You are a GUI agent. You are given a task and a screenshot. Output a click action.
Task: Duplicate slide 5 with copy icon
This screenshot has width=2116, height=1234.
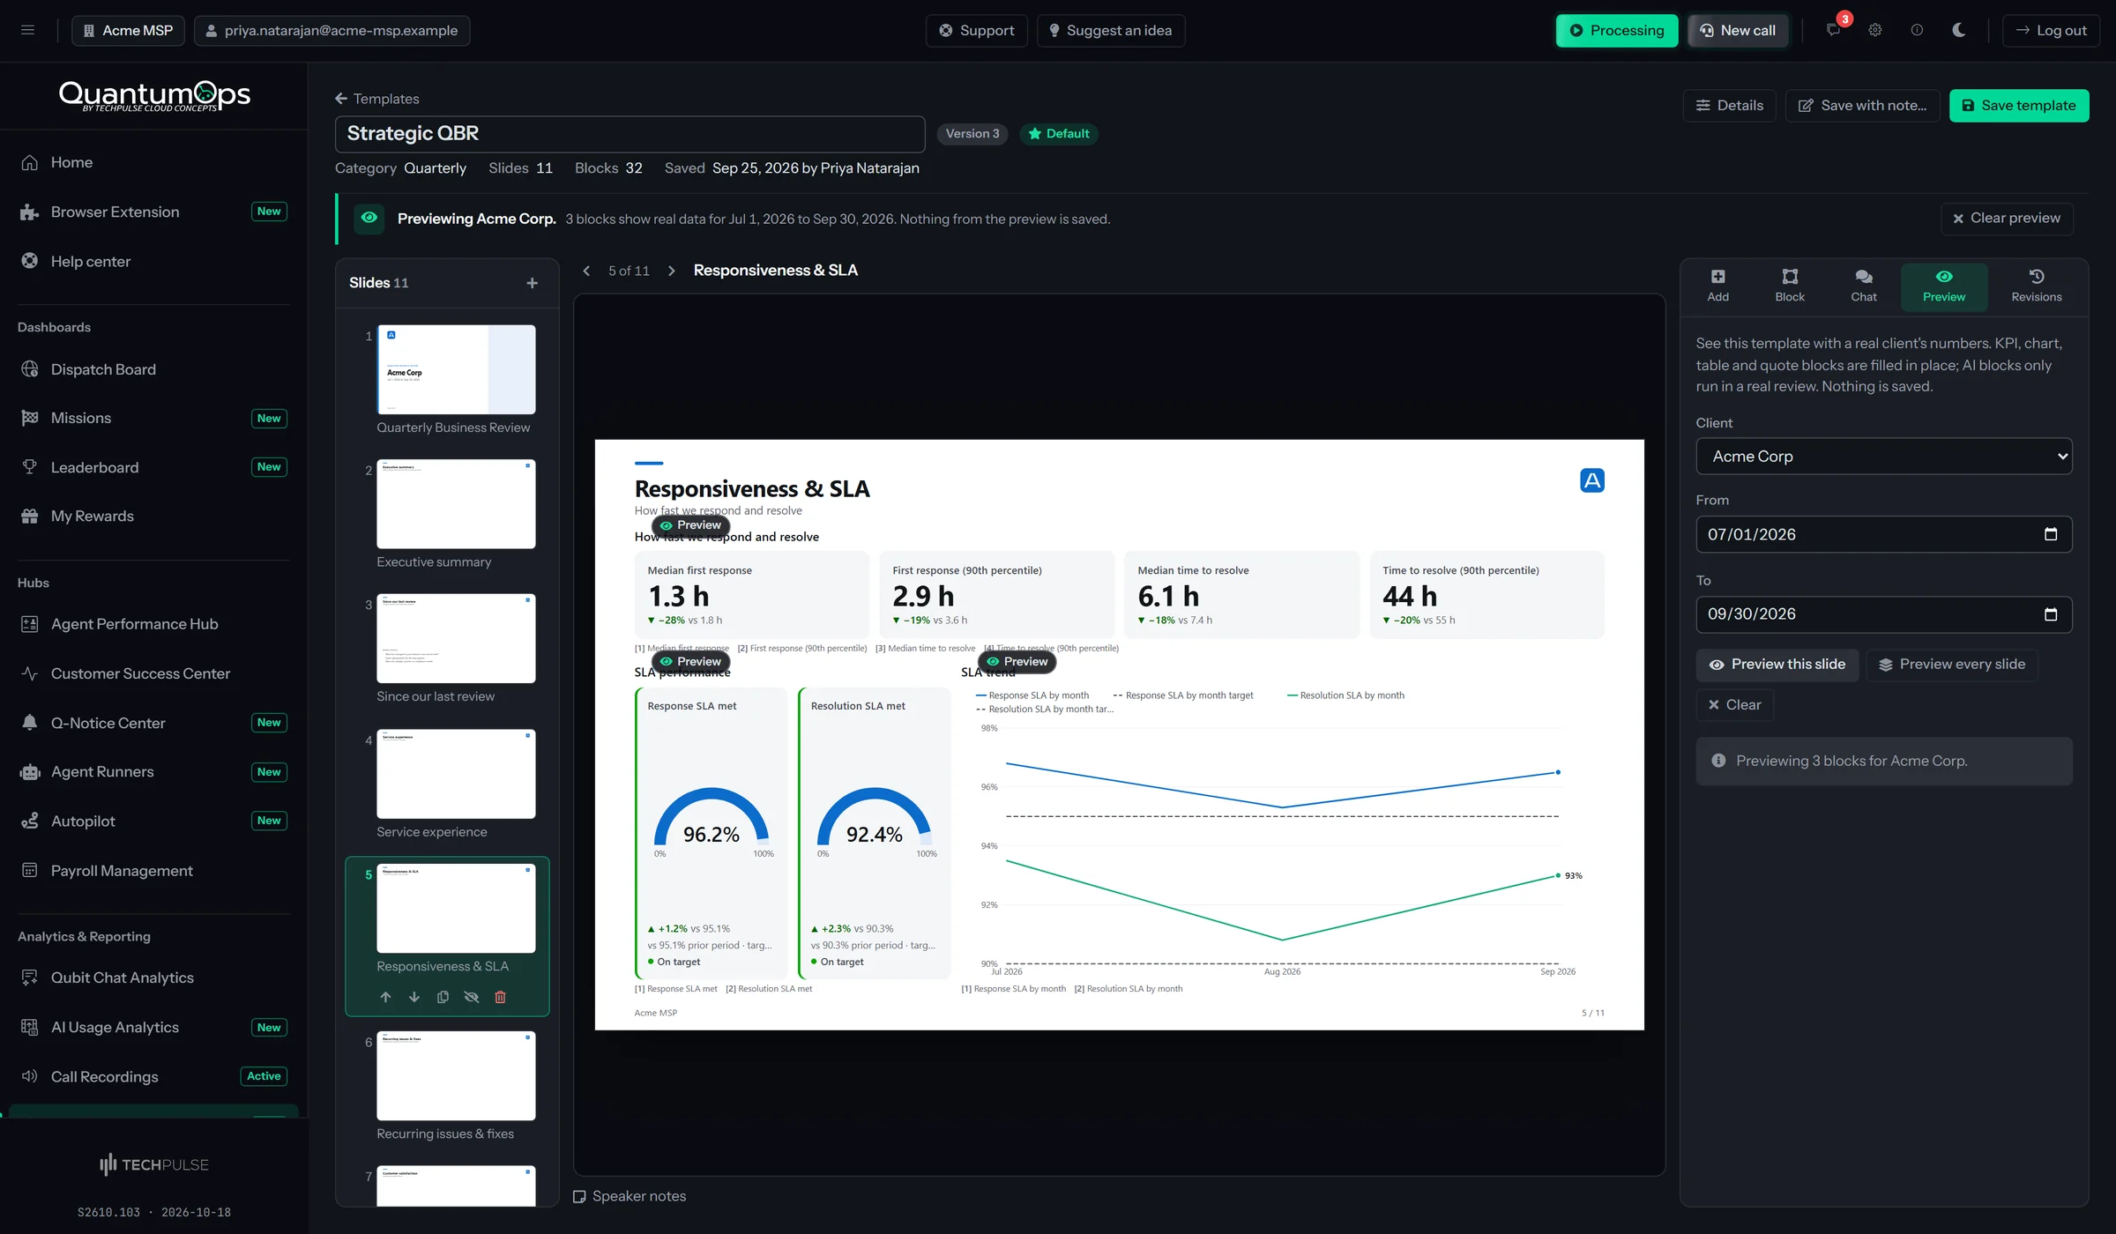coord(443,997)
